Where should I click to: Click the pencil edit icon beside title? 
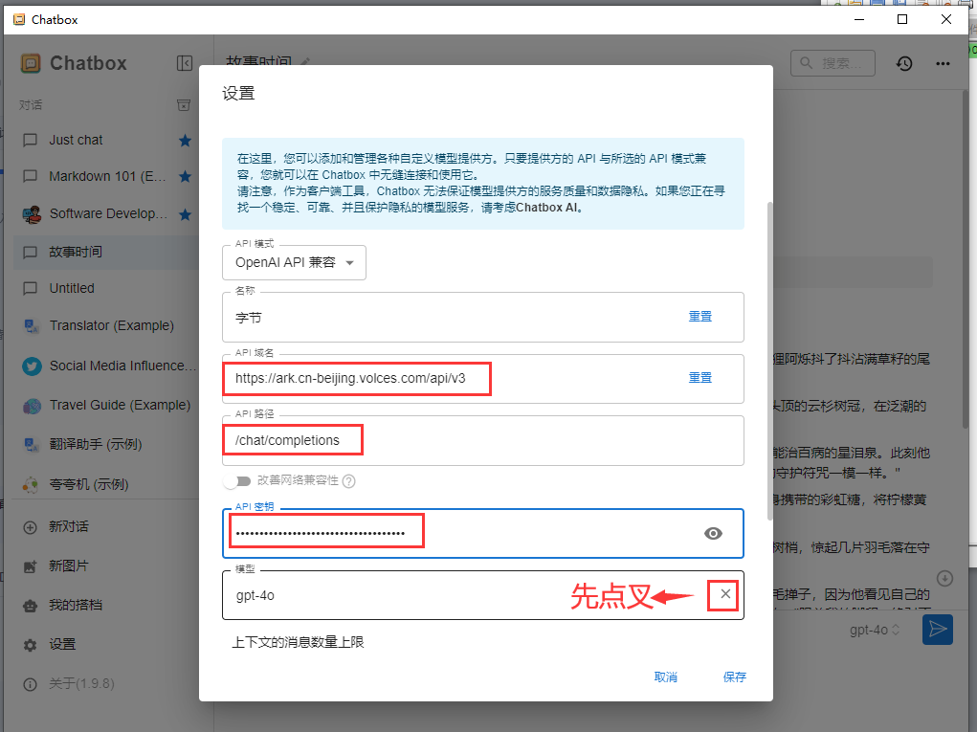click(305, 61)
